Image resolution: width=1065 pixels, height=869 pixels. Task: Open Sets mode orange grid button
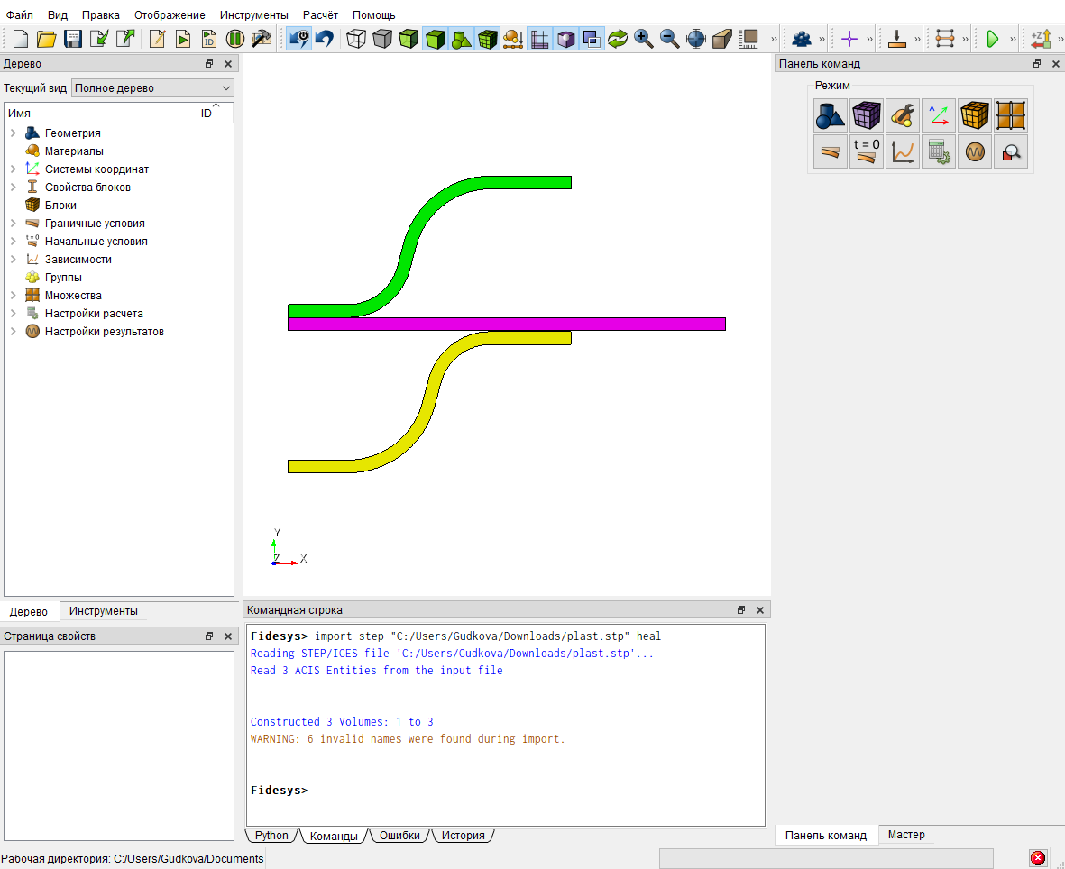click(x=1011, y=115)
